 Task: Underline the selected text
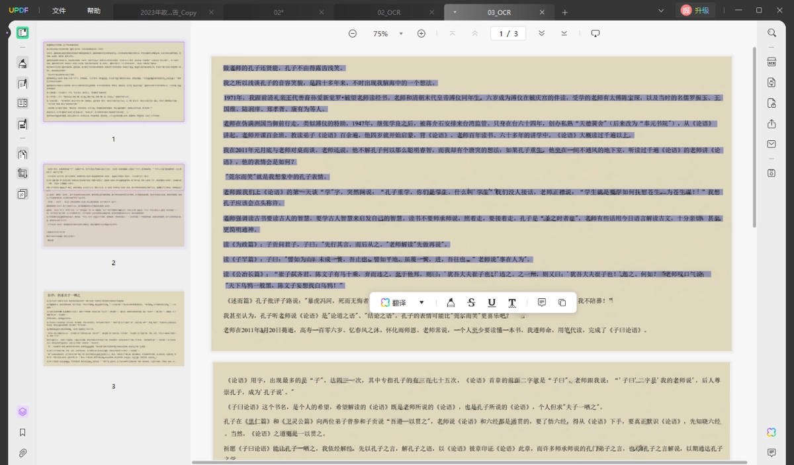(x=492, y=302)
